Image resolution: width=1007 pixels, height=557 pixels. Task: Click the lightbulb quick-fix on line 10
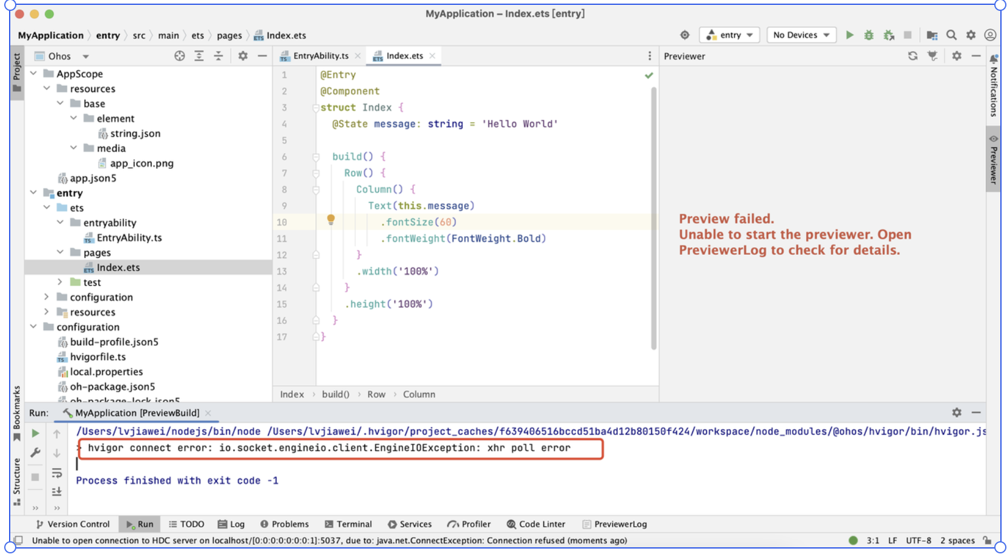coord(331,220)
